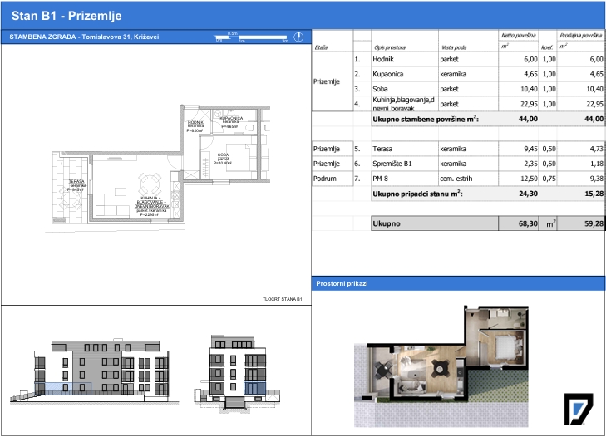
Task: Click 'STAMBENA ZGRADA - Tomislavova 31, Križevci' heading
Action: click(84, 37)
